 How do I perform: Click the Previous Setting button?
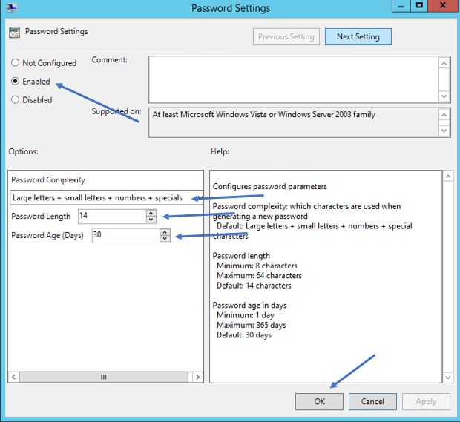point(286,36)
